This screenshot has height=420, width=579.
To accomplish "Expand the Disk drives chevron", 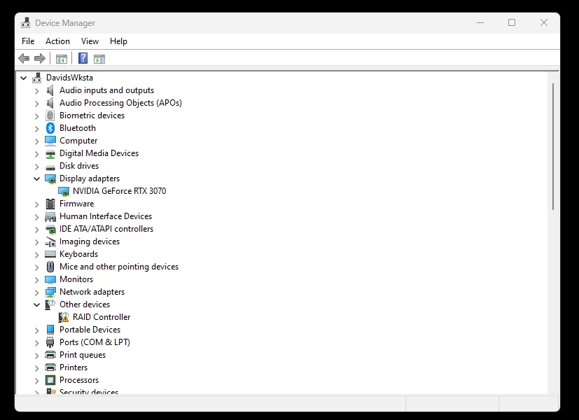I will pos(36,167).
